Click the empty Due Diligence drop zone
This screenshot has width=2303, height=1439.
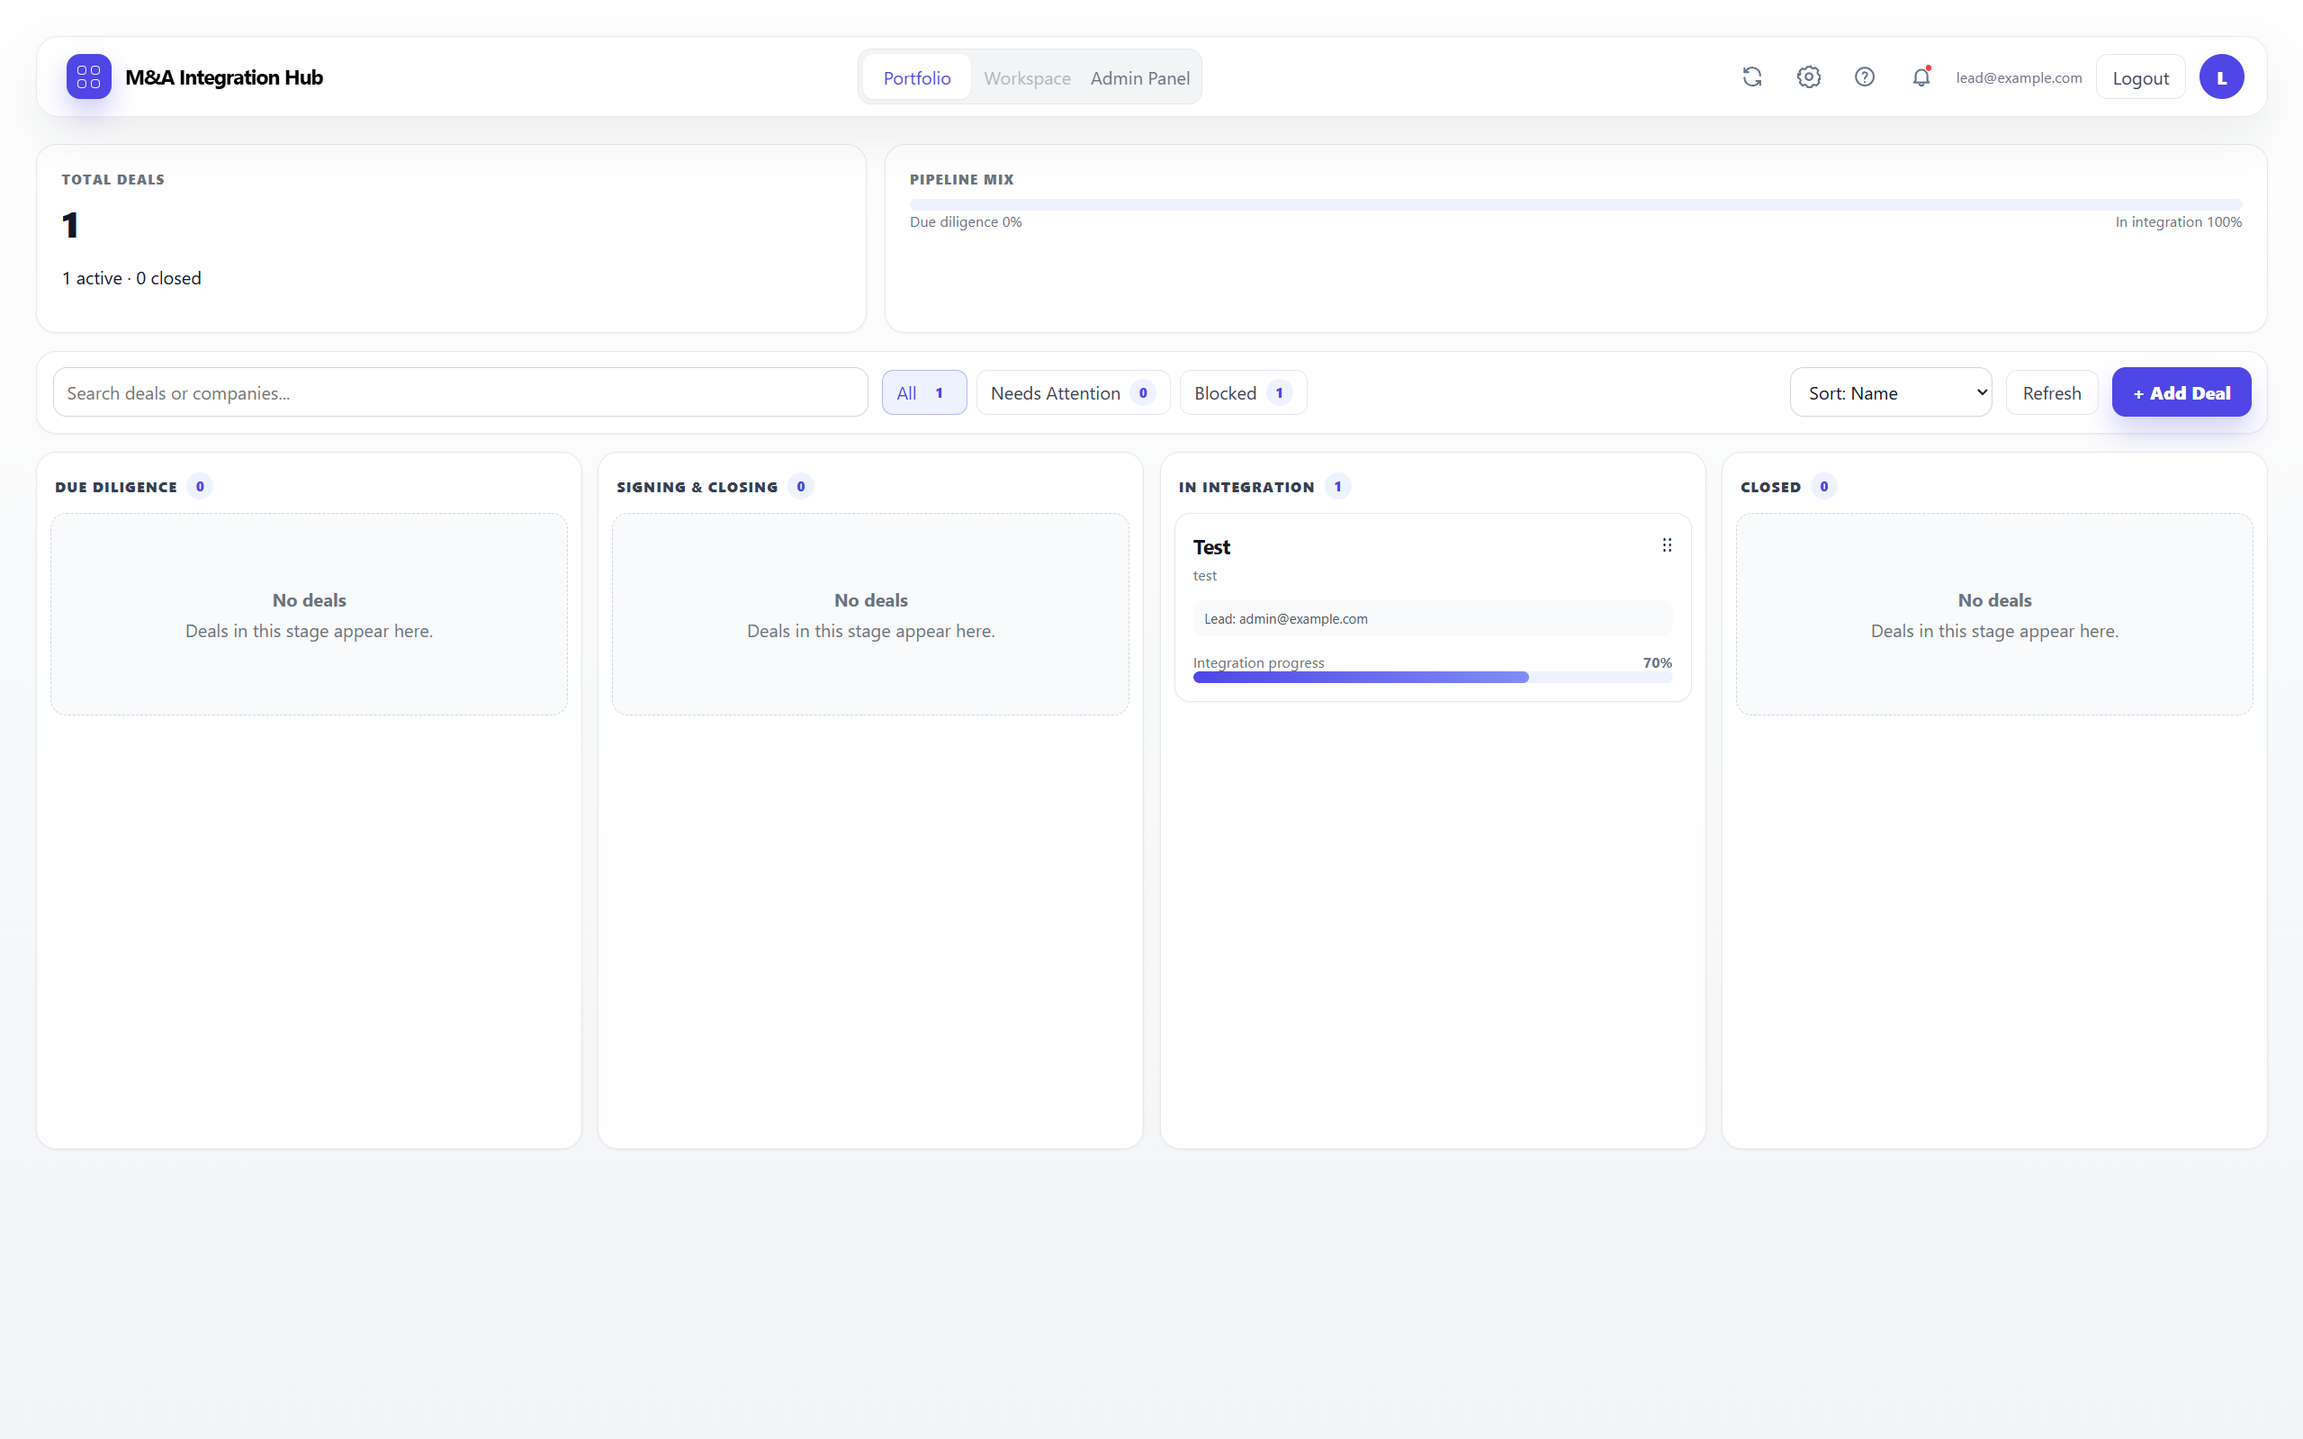pos(310,615)
